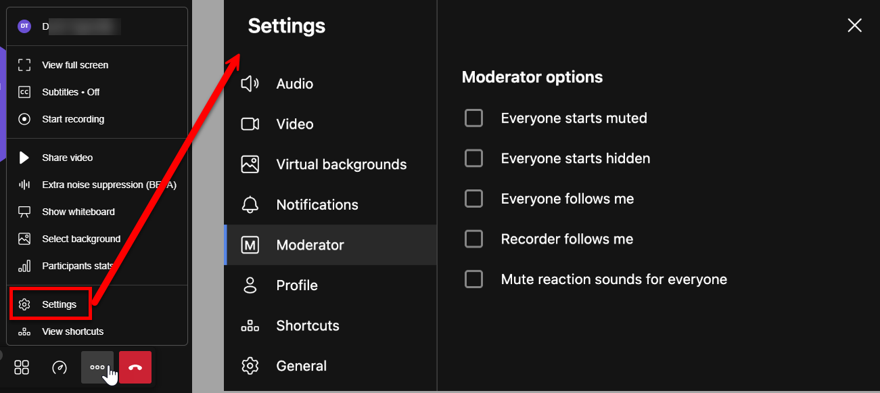Enable Extra noise suppression option
The width and height of the screenshot is (880, 393).
[x=108, y=185]
